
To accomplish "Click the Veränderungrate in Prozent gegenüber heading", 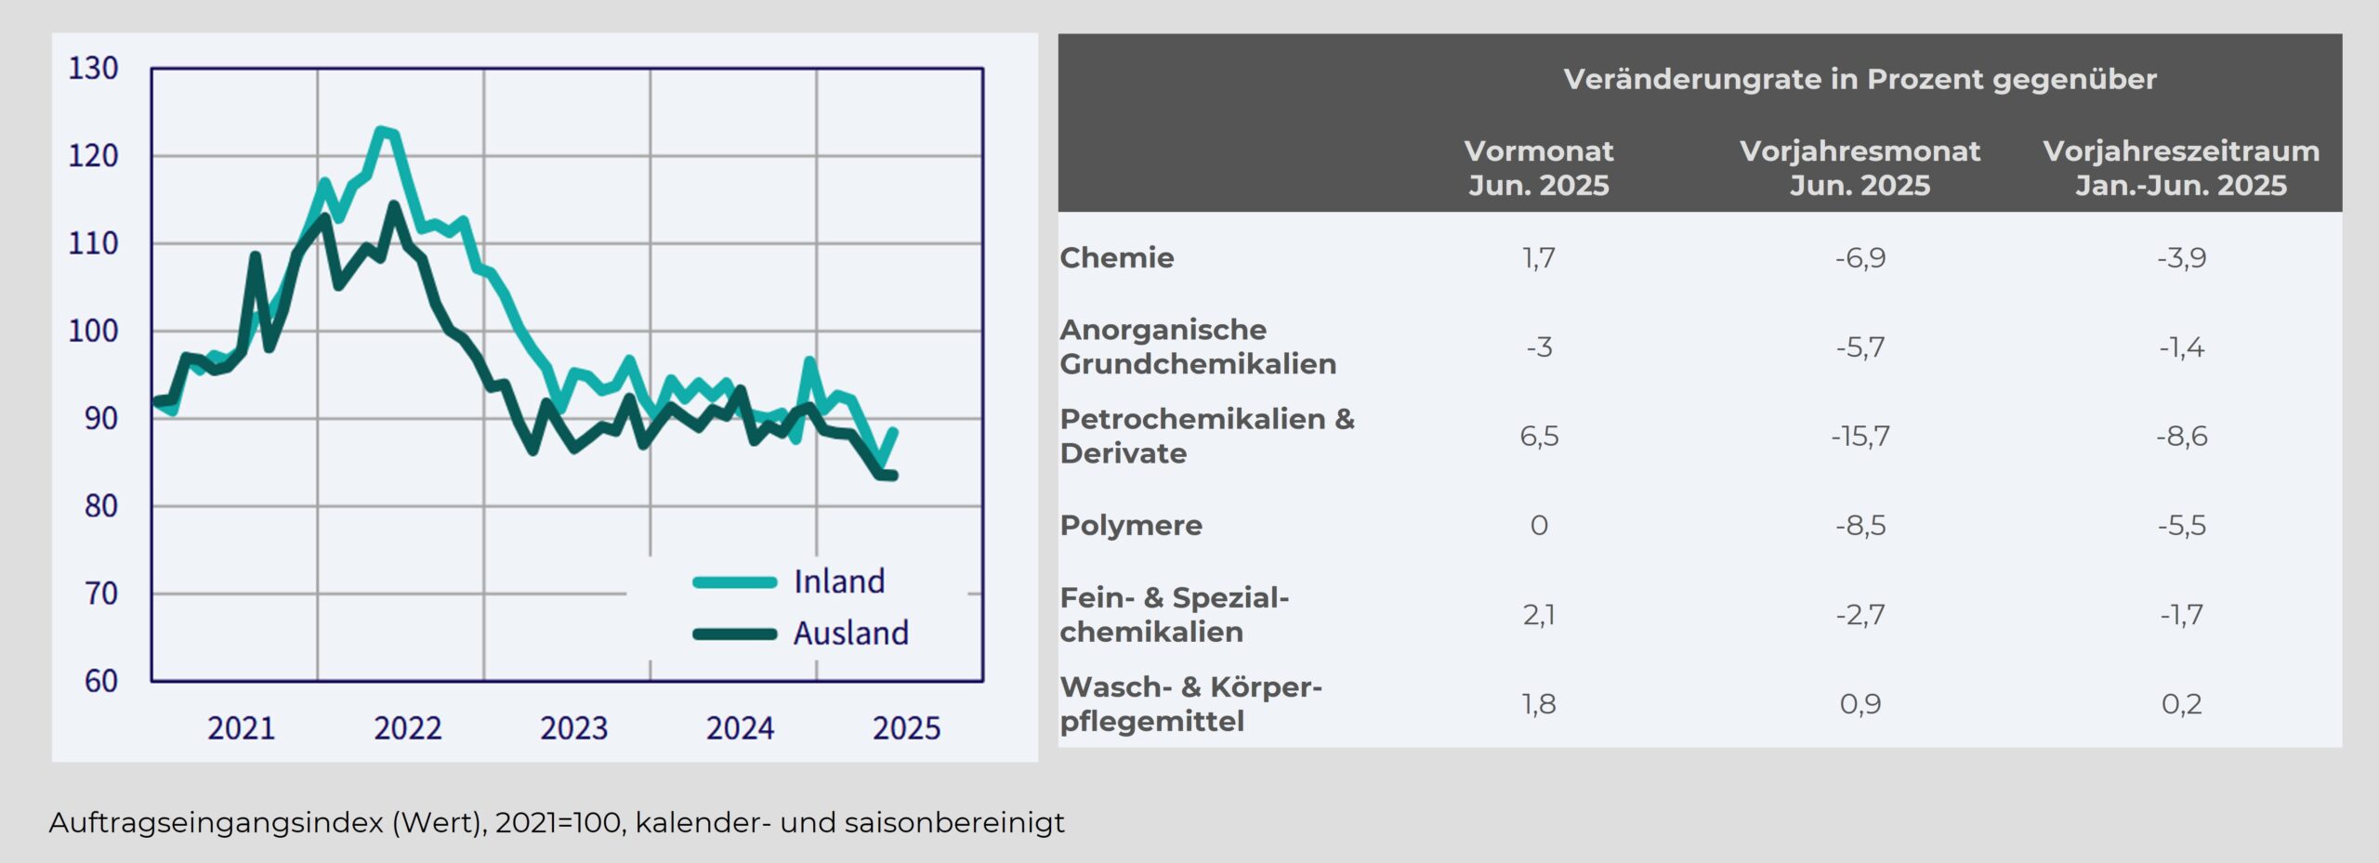I will (1860, 79).
